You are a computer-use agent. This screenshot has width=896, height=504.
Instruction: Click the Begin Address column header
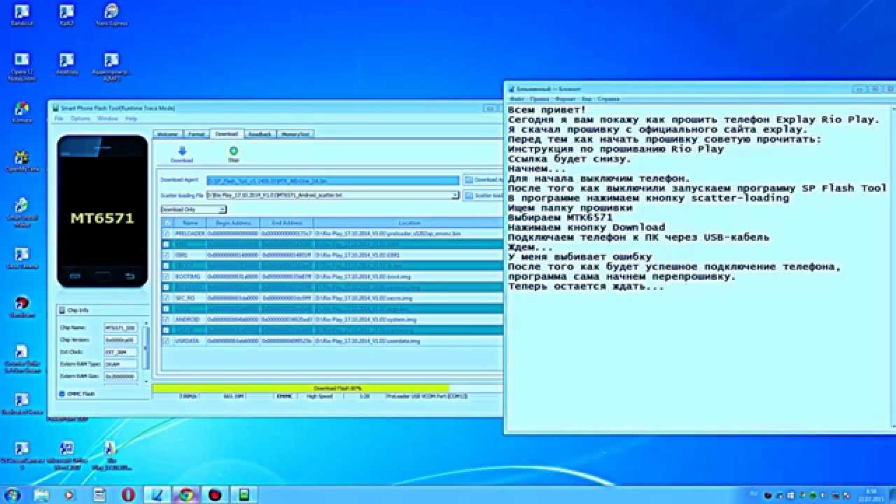tap(234, 223)
